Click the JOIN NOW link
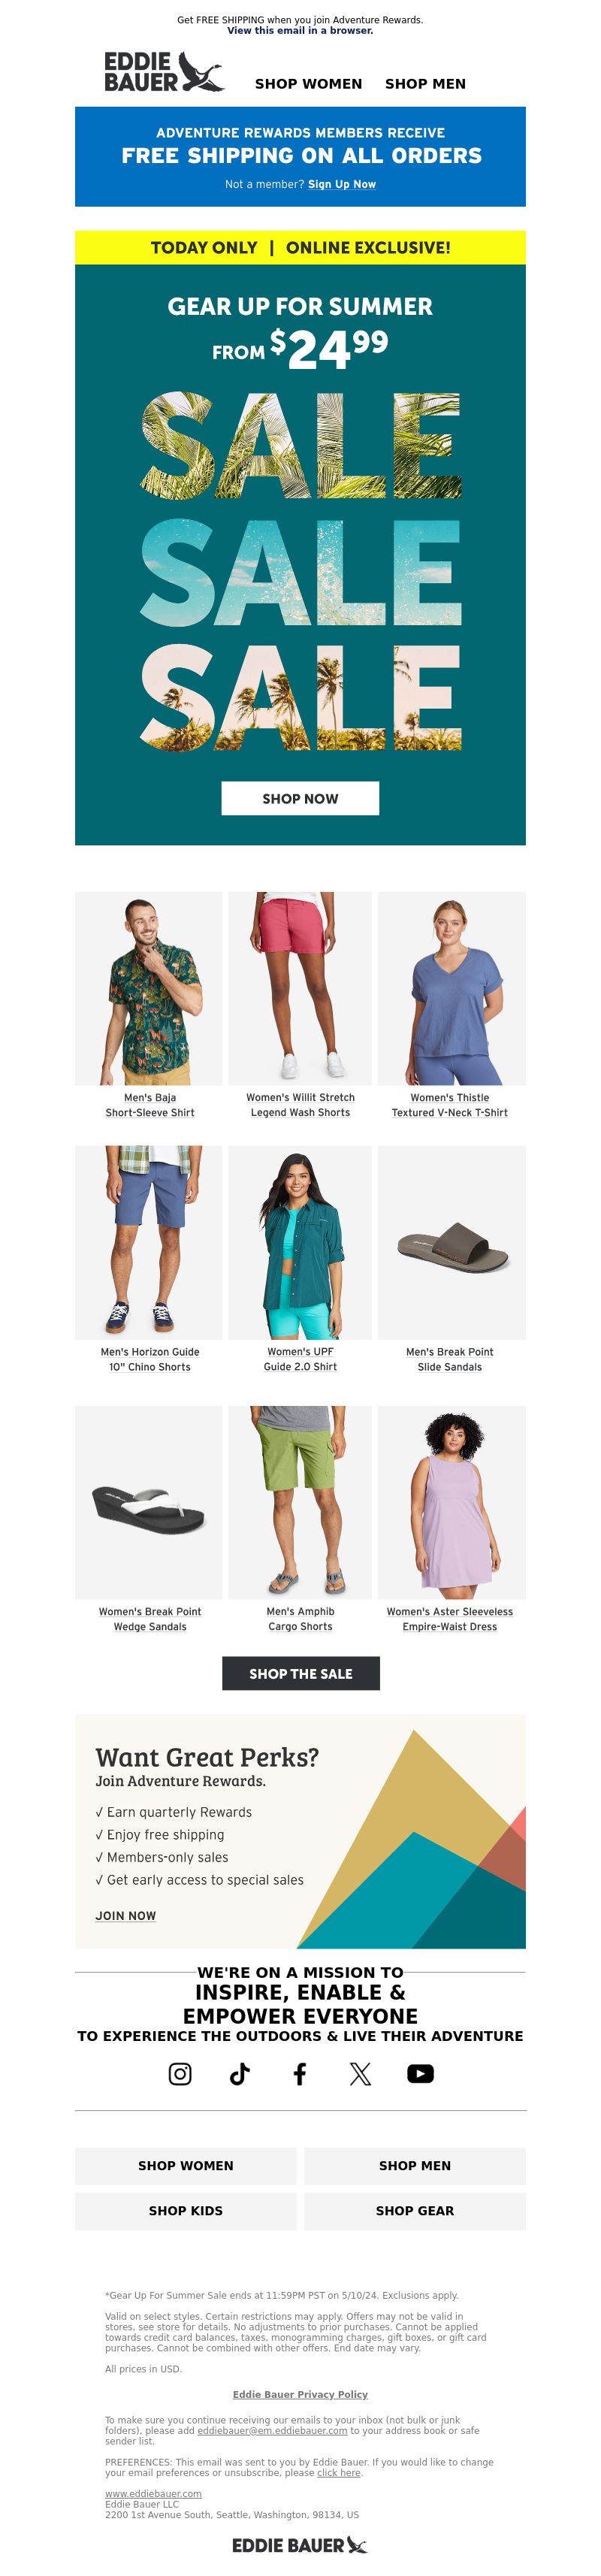Screen dimensions: 601x2576 [126, 1915]
